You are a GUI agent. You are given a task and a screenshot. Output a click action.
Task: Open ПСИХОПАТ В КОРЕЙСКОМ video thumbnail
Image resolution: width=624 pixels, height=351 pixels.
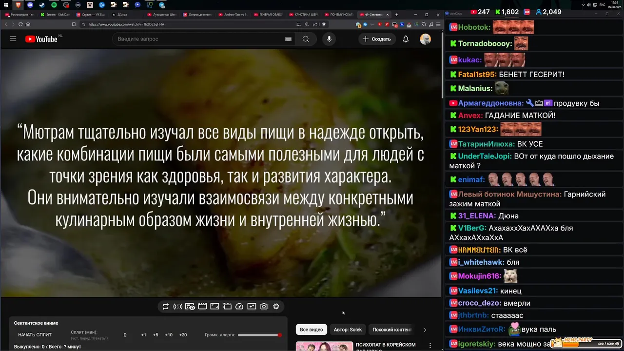[x=324, y=346]
